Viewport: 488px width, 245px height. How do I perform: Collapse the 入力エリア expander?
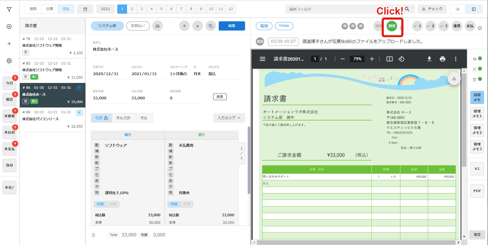(229, 118)
